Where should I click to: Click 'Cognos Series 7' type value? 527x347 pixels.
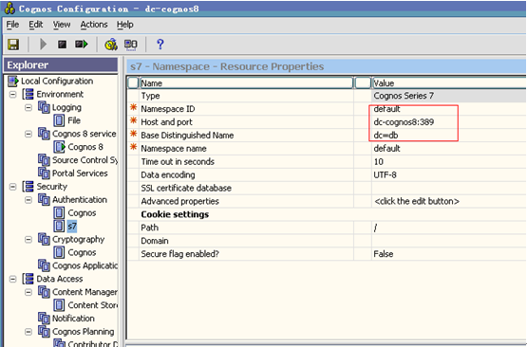(404, 96)
